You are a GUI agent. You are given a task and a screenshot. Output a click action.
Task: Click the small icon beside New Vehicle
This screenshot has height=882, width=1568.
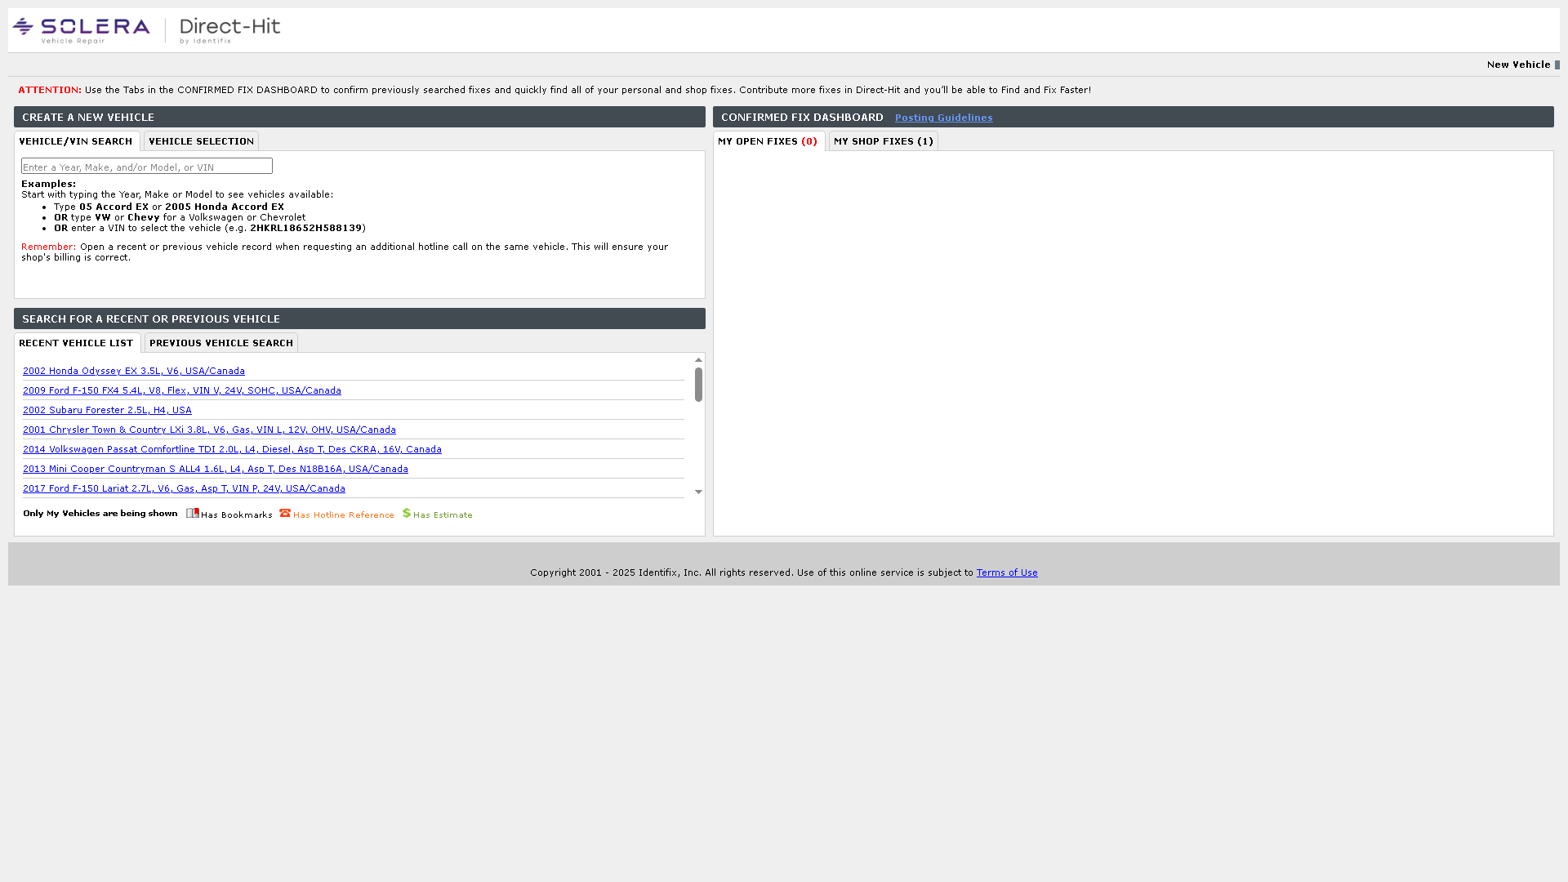click(x=1557, y=65)
